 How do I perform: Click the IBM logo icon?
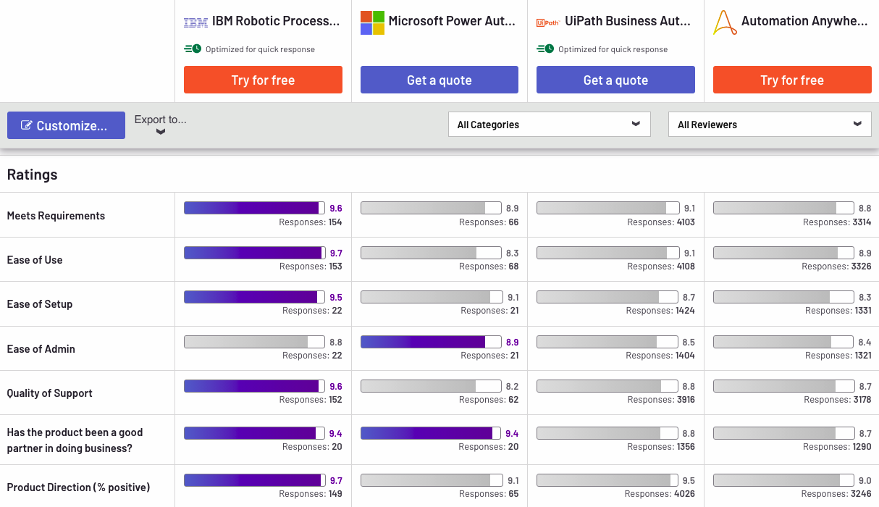pyautogui.click(x=194, y=21)
